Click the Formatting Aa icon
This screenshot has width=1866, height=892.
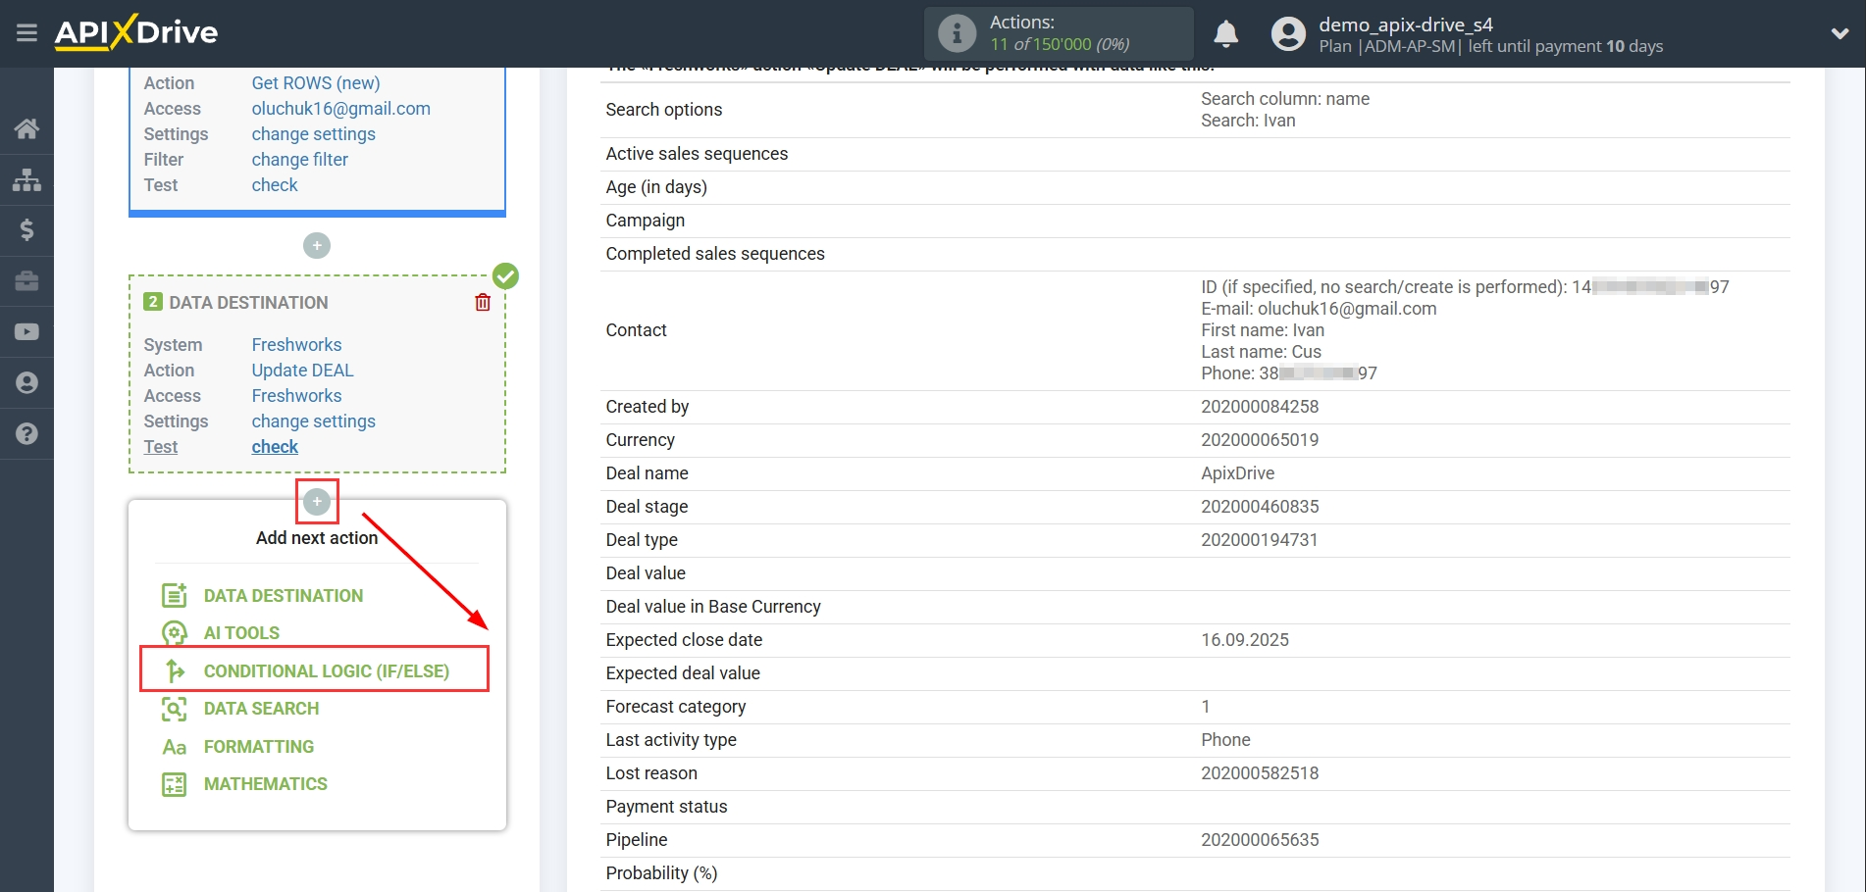[174, 747]
